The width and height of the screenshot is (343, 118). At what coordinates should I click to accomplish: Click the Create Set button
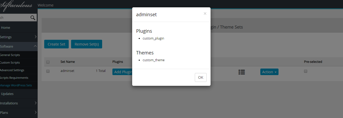57,44
